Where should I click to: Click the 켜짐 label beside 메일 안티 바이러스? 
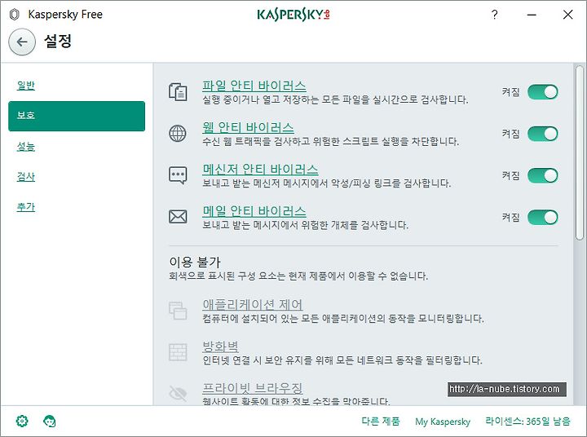pyautogui.click(x=510, y=217)
